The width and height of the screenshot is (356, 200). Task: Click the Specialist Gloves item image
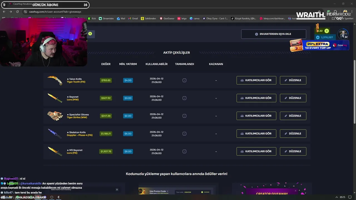click(55, 116)
